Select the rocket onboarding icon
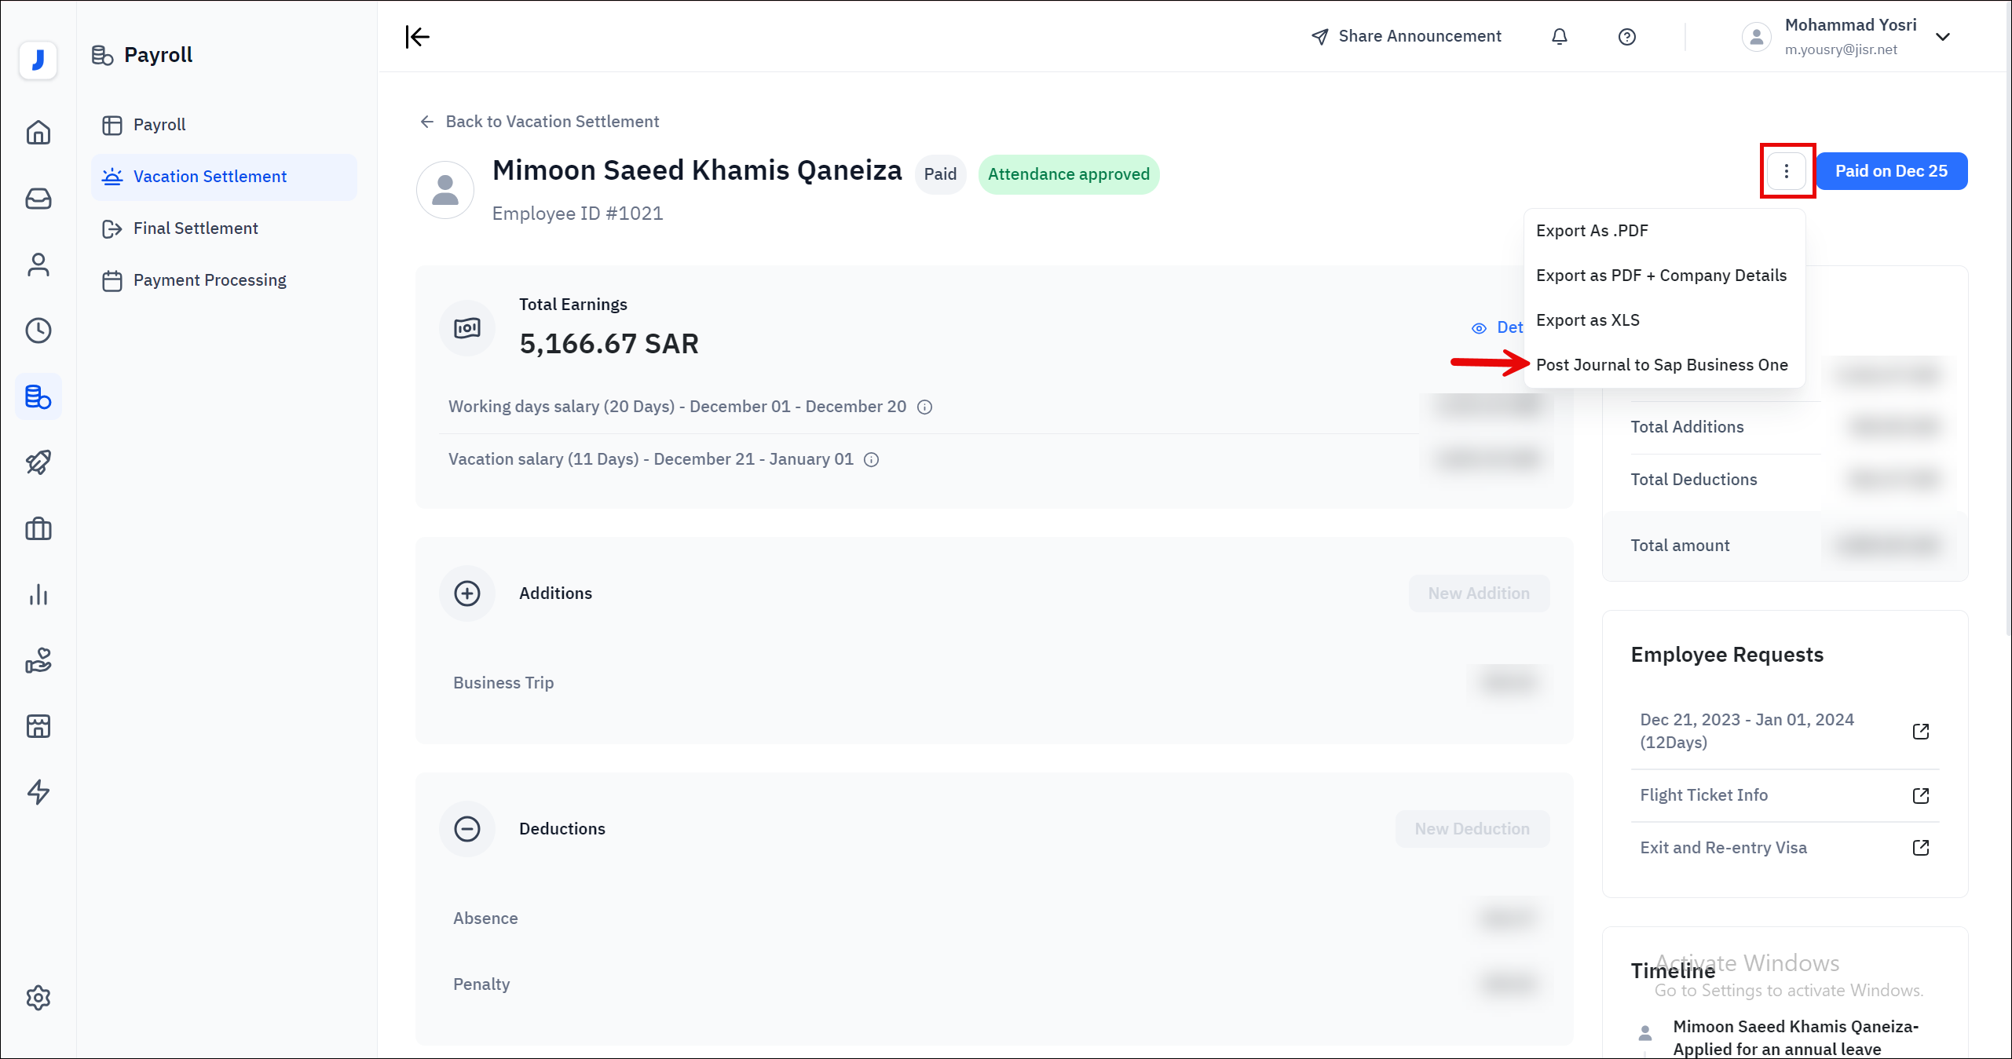The height and width of the screenshot is (1059, 2012). (38, 462)
